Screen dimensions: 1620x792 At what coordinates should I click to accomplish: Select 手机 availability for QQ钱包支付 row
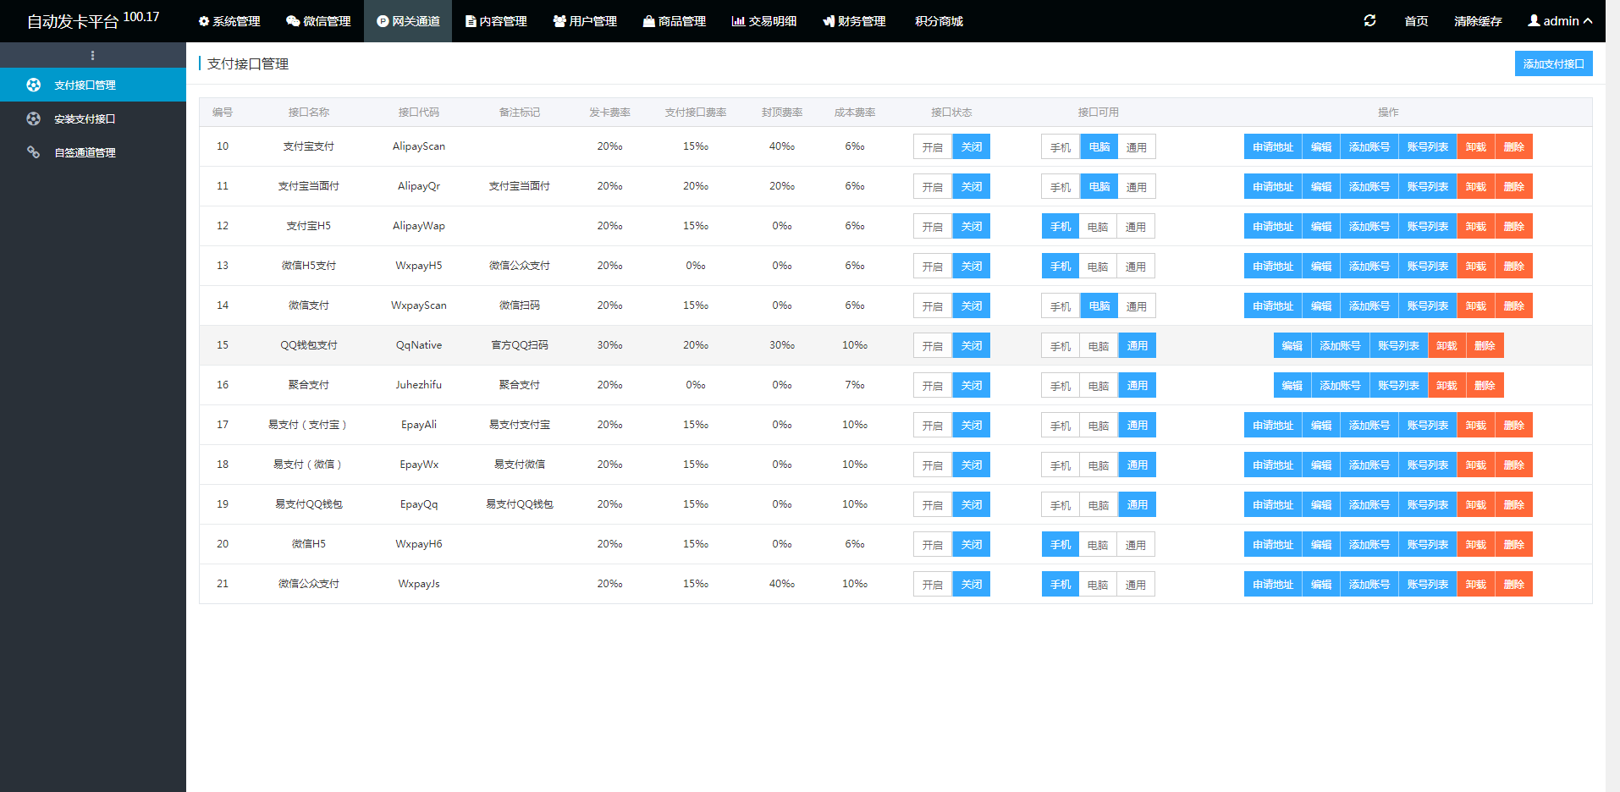[x=1060, y=346]
